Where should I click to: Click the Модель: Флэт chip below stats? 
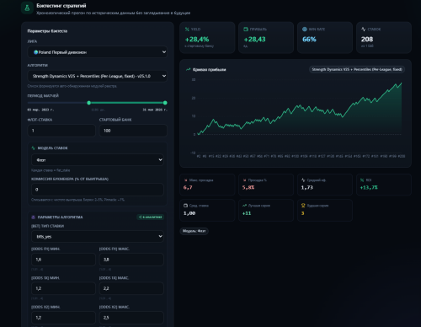coord(194,231)
